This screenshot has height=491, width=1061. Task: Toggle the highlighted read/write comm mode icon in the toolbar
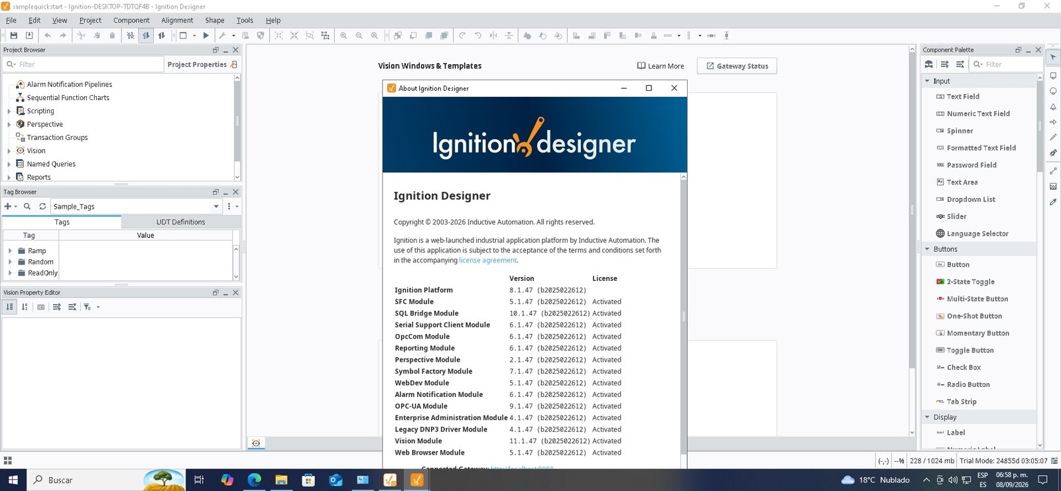coord(146,36)
